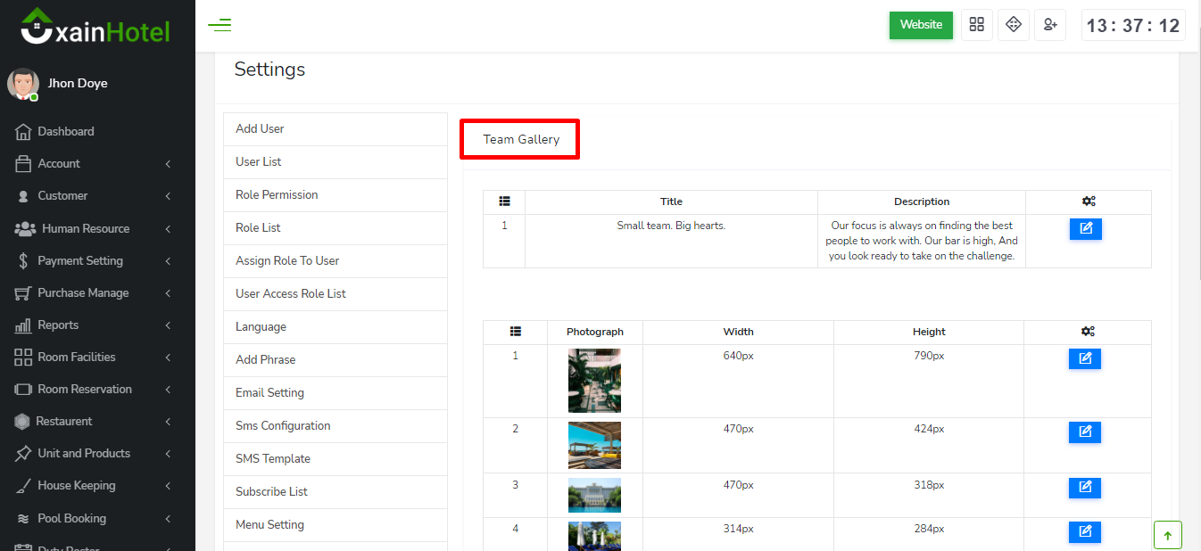Click the scroll-to-top arrow button

click(x=1167, y=535)
